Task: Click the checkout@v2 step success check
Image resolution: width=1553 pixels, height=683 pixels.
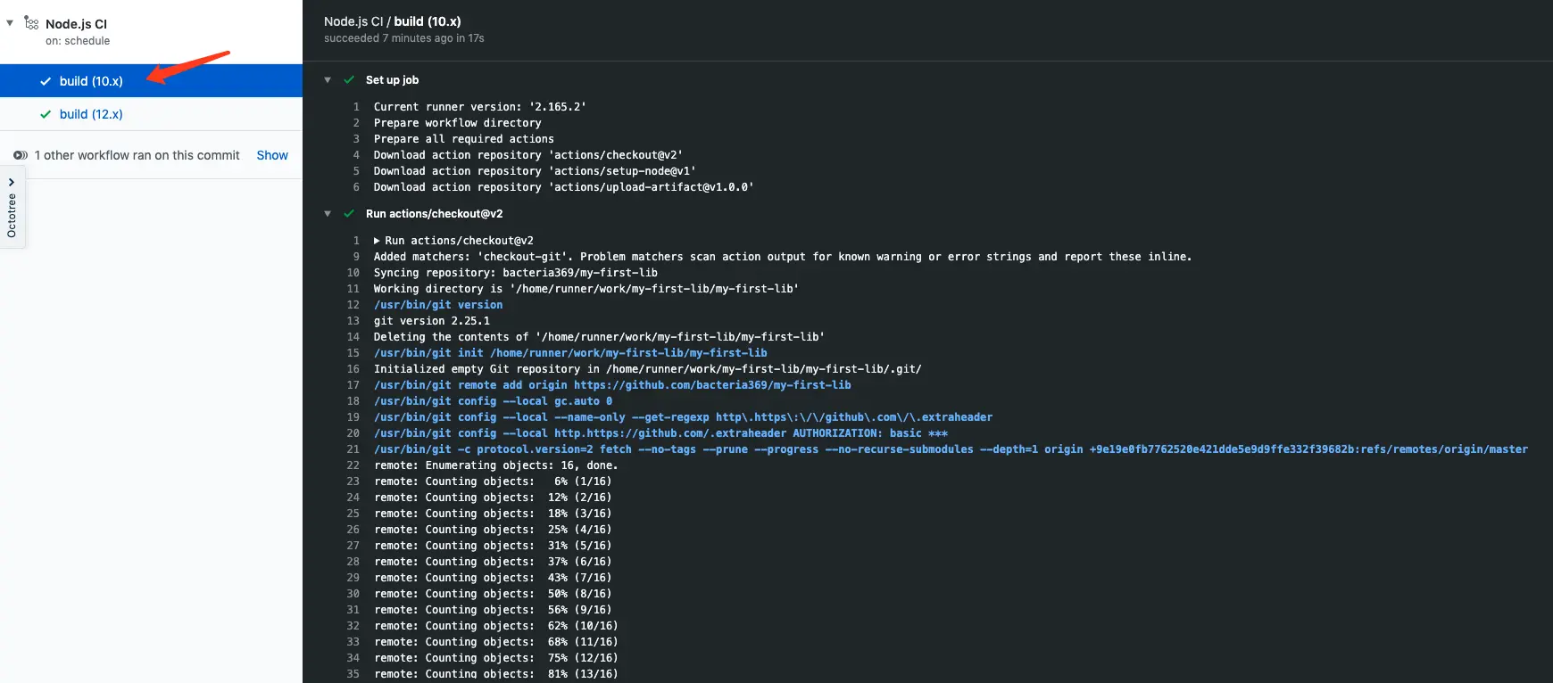Action: (x=349, y=213)
